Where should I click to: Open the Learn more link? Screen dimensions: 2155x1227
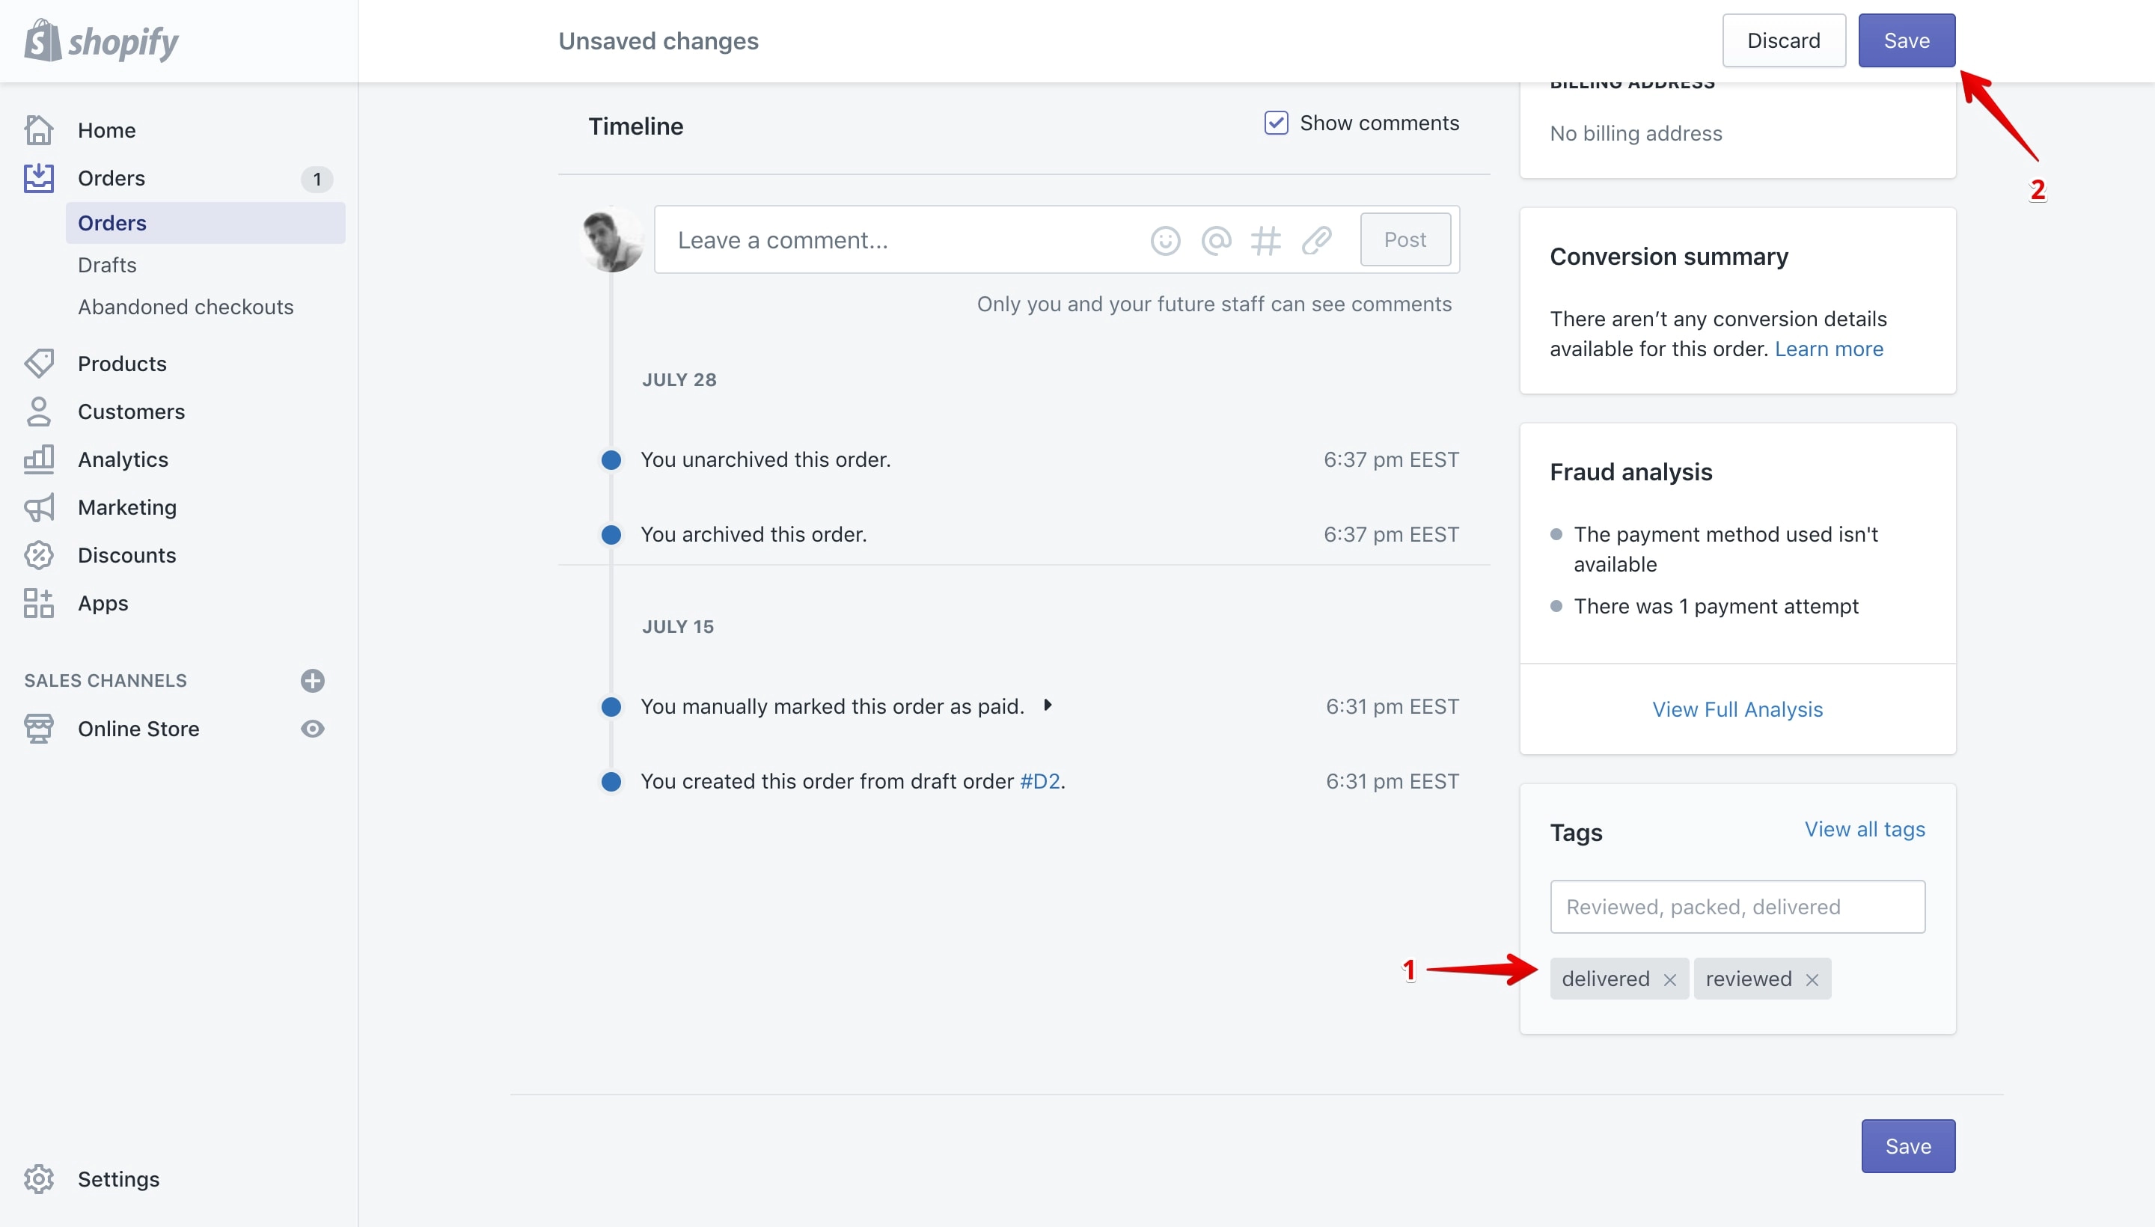[x=1828, y=349]
